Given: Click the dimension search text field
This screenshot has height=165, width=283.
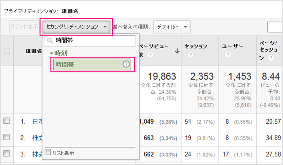Looking at the screenshot, I should (x=93, y=41).
